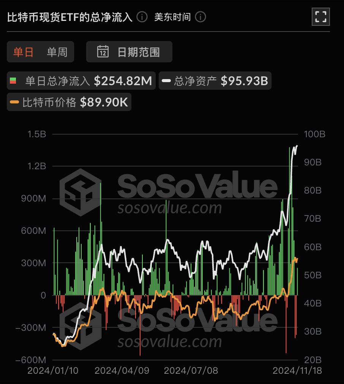Click the 80B right axis label
Image resolution: width=344 pixels, height=384 pixels.
click(x=313, y=190)
